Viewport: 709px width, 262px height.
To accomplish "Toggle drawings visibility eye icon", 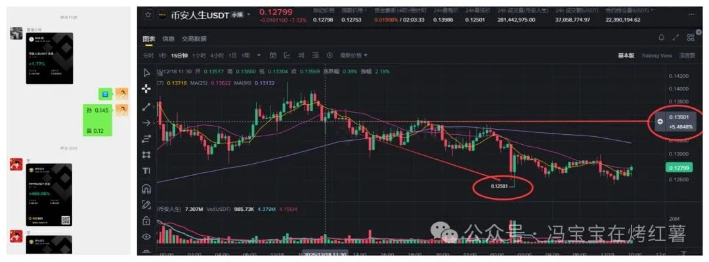I will click(146, 236).
